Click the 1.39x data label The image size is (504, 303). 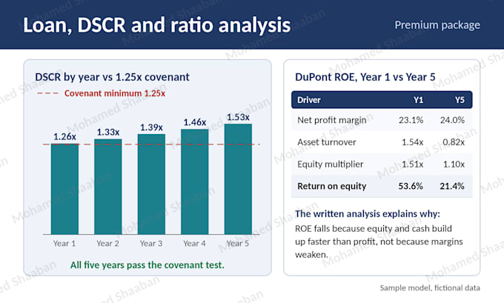[x=151, y=127]
